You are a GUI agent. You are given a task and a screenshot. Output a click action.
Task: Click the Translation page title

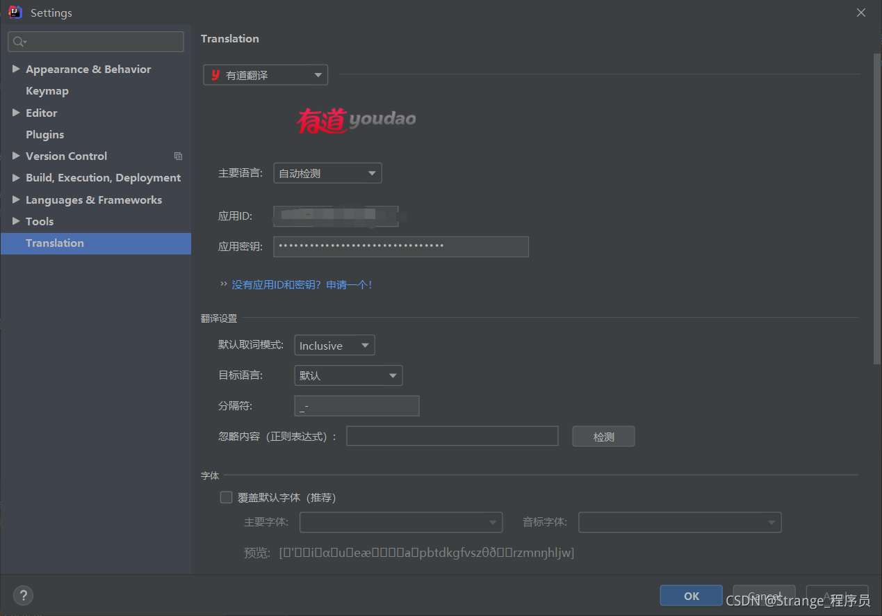point(230,39)
